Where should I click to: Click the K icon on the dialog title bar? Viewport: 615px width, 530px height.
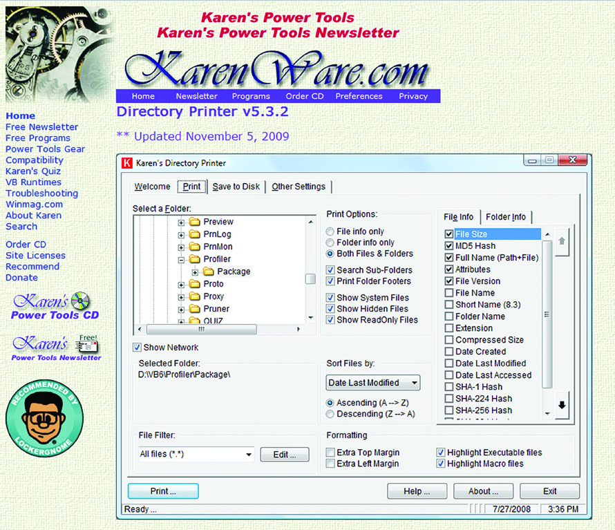[127, 162]
